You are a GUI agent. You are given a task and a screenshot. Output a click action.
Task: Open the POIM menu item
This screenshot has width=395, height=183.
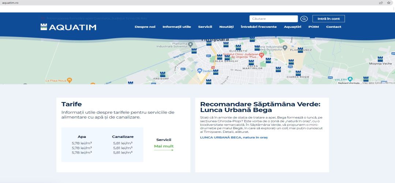point(314,27)
